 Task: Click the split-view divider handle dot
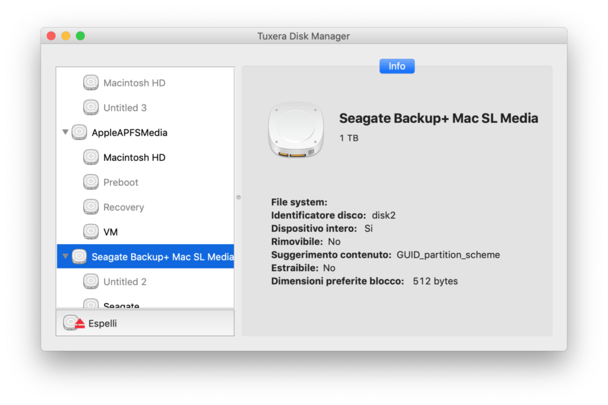(239, 197)
